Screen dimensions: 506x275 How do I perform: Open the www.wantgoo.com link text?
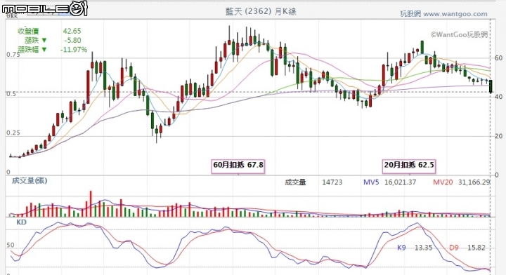click(455, 14)
